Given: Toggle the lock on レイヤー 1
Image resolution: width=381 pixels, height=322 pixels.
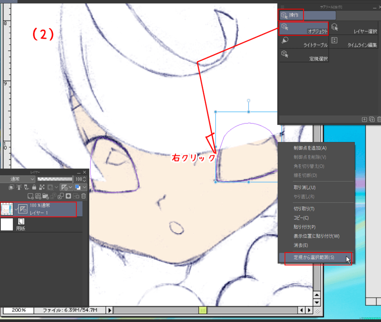Looking at the screenshot, I should click(34, 187).
